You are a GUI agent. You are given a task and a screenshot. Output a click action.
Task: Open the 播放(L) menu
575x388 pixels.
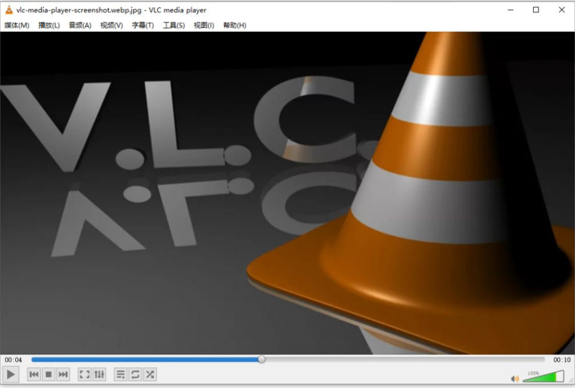(49, 25)
